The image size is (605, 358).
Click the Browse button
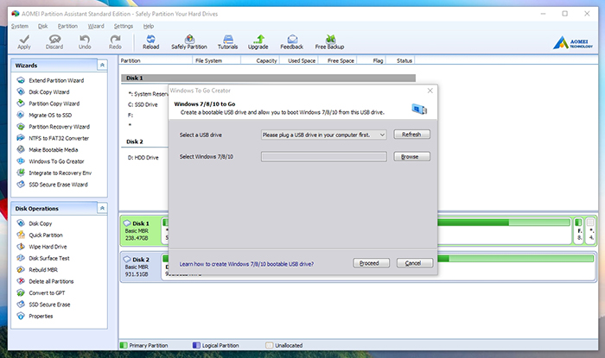coord(411,157)
